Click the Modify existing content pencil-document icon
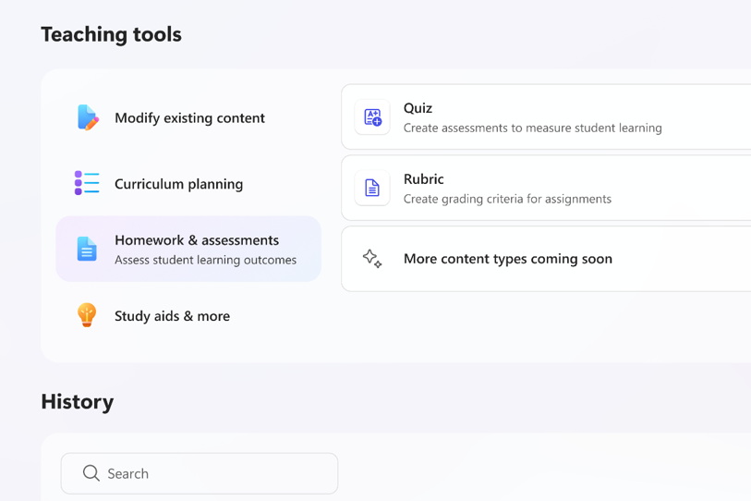The image size is (751, 501). [87, 117]
